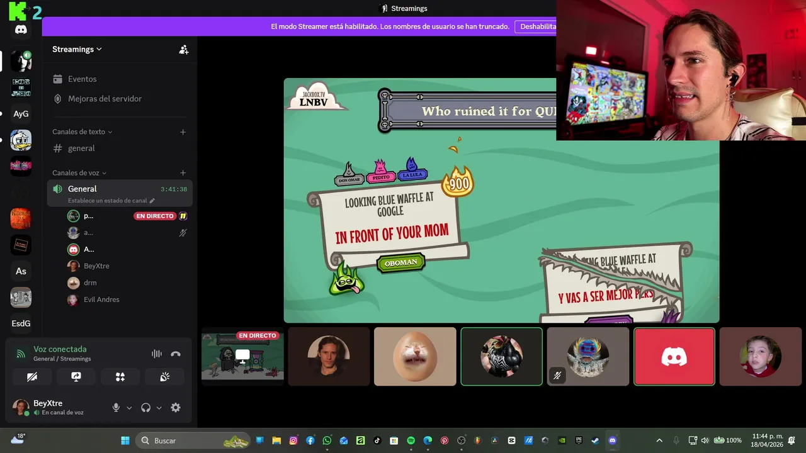Click the 3:41:38 call timer
The width and height of the screenshot is (806, 453).
tap(174, 189)
